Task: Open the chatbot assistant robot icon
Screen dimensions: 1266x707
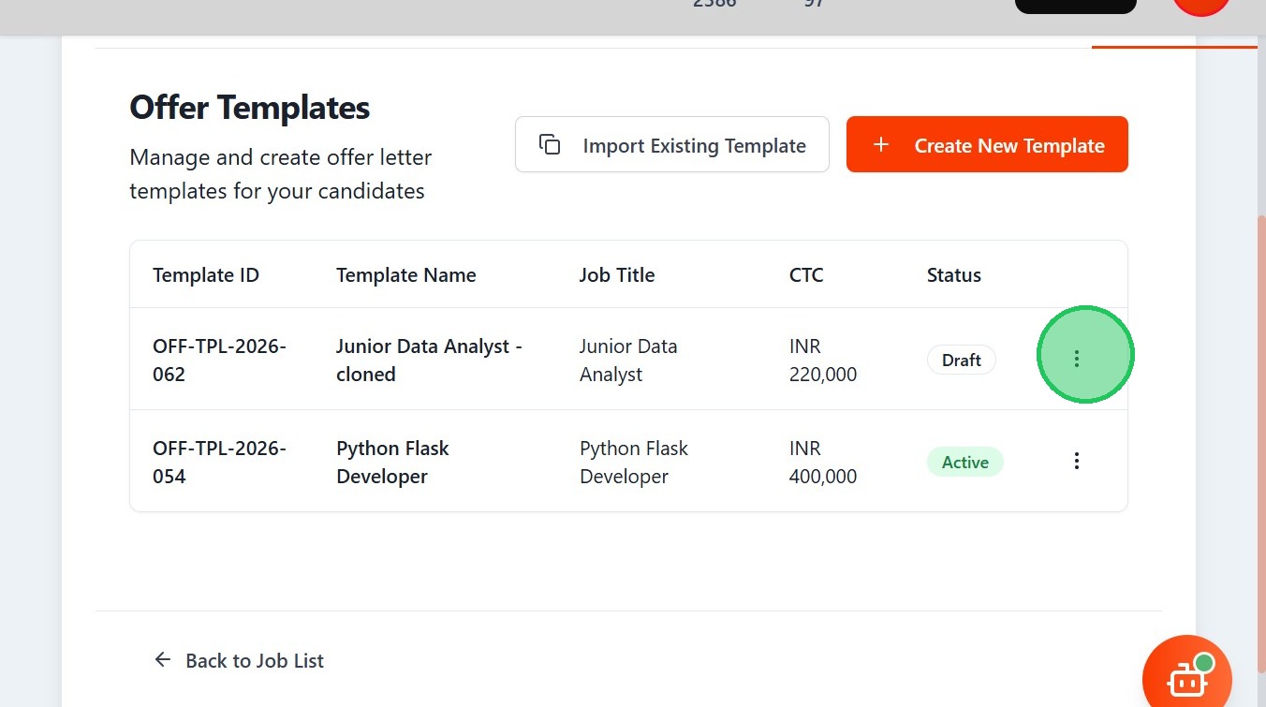Action: [x=1186, y=679]
